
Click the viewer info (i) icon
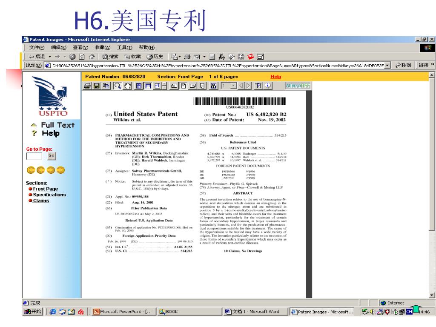click(268, 86)
